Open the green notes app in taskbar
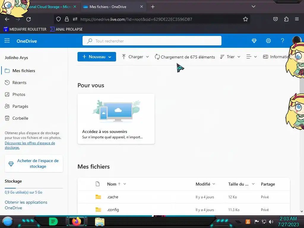 [53, 221]
